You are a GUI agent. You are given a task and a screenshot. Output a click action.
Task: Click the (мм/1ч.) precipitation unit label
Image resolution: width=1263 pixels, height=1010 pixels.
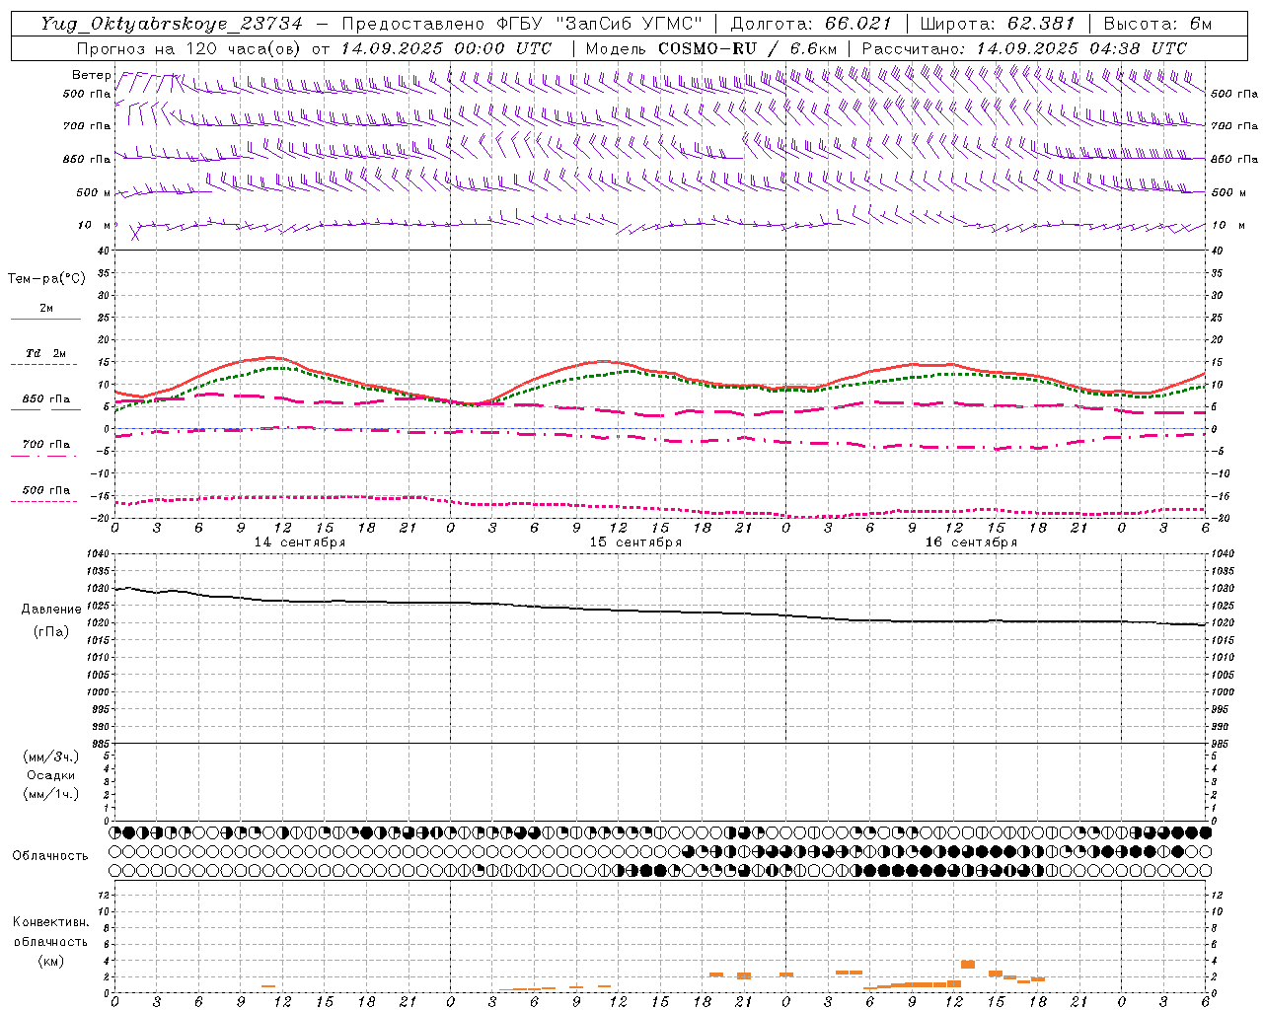tap(51, 794)
